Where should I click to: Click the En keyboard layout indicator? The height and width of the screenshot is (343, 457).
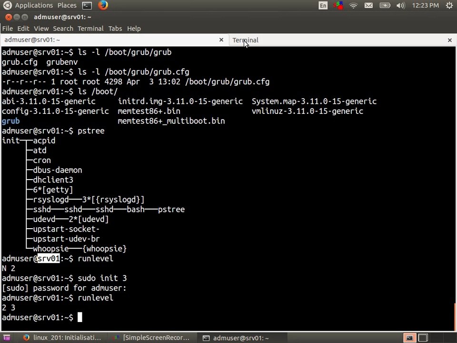(323, 6)
